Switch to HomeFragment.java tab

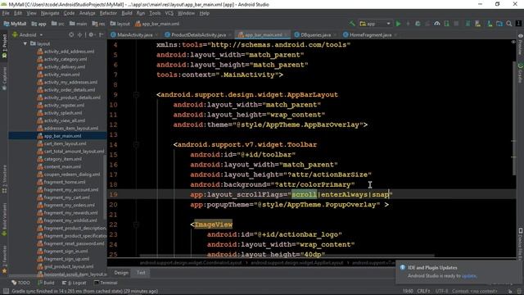[370, 34]
